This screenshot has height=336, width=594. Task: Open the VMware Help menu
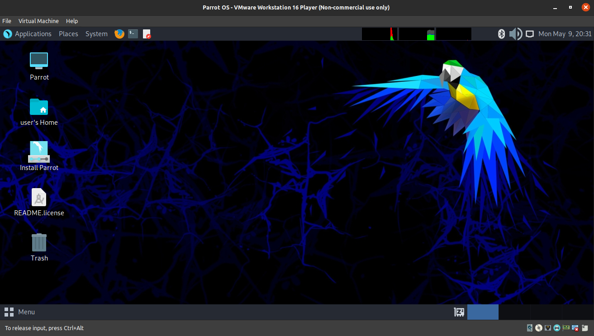click(x=72, y=21)
